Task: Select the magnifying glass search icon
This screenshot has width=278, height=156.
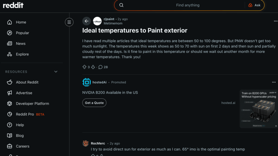Action: point(121,5)
